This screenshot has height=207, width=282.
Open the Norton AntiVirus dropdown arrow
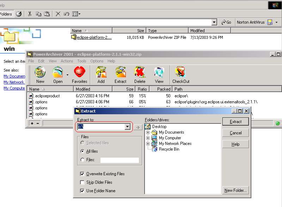(x=277, y=22)
